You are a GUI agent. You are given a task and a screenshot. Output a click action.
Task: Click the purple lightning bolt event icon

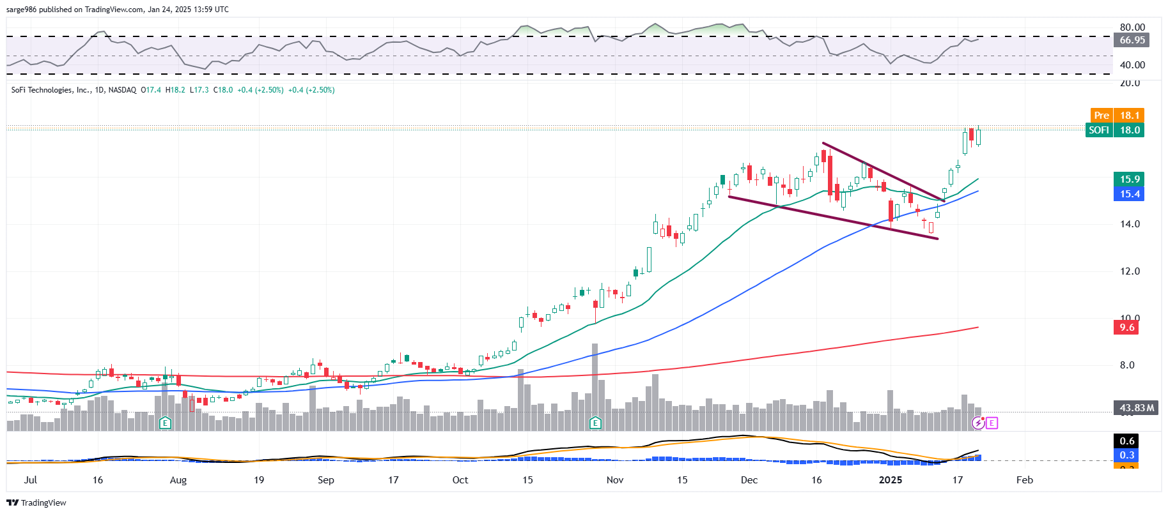(978, 423)
